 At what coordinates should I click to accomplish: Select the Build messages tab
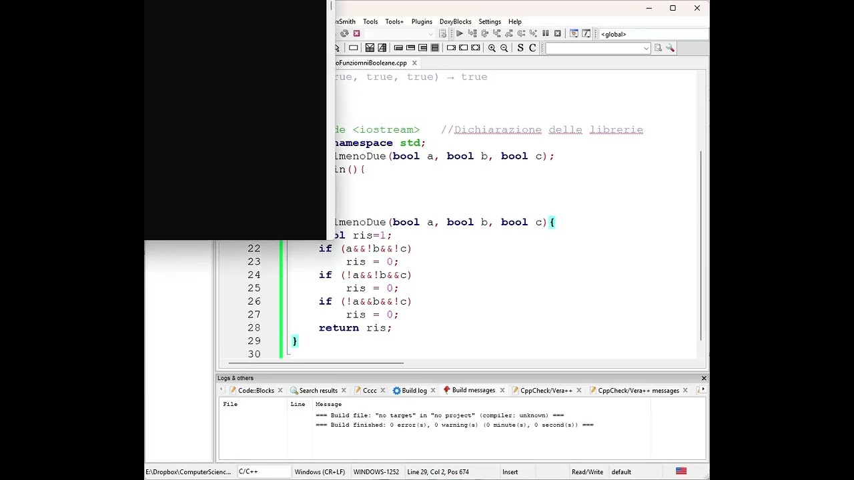click(x=474, y=390)
